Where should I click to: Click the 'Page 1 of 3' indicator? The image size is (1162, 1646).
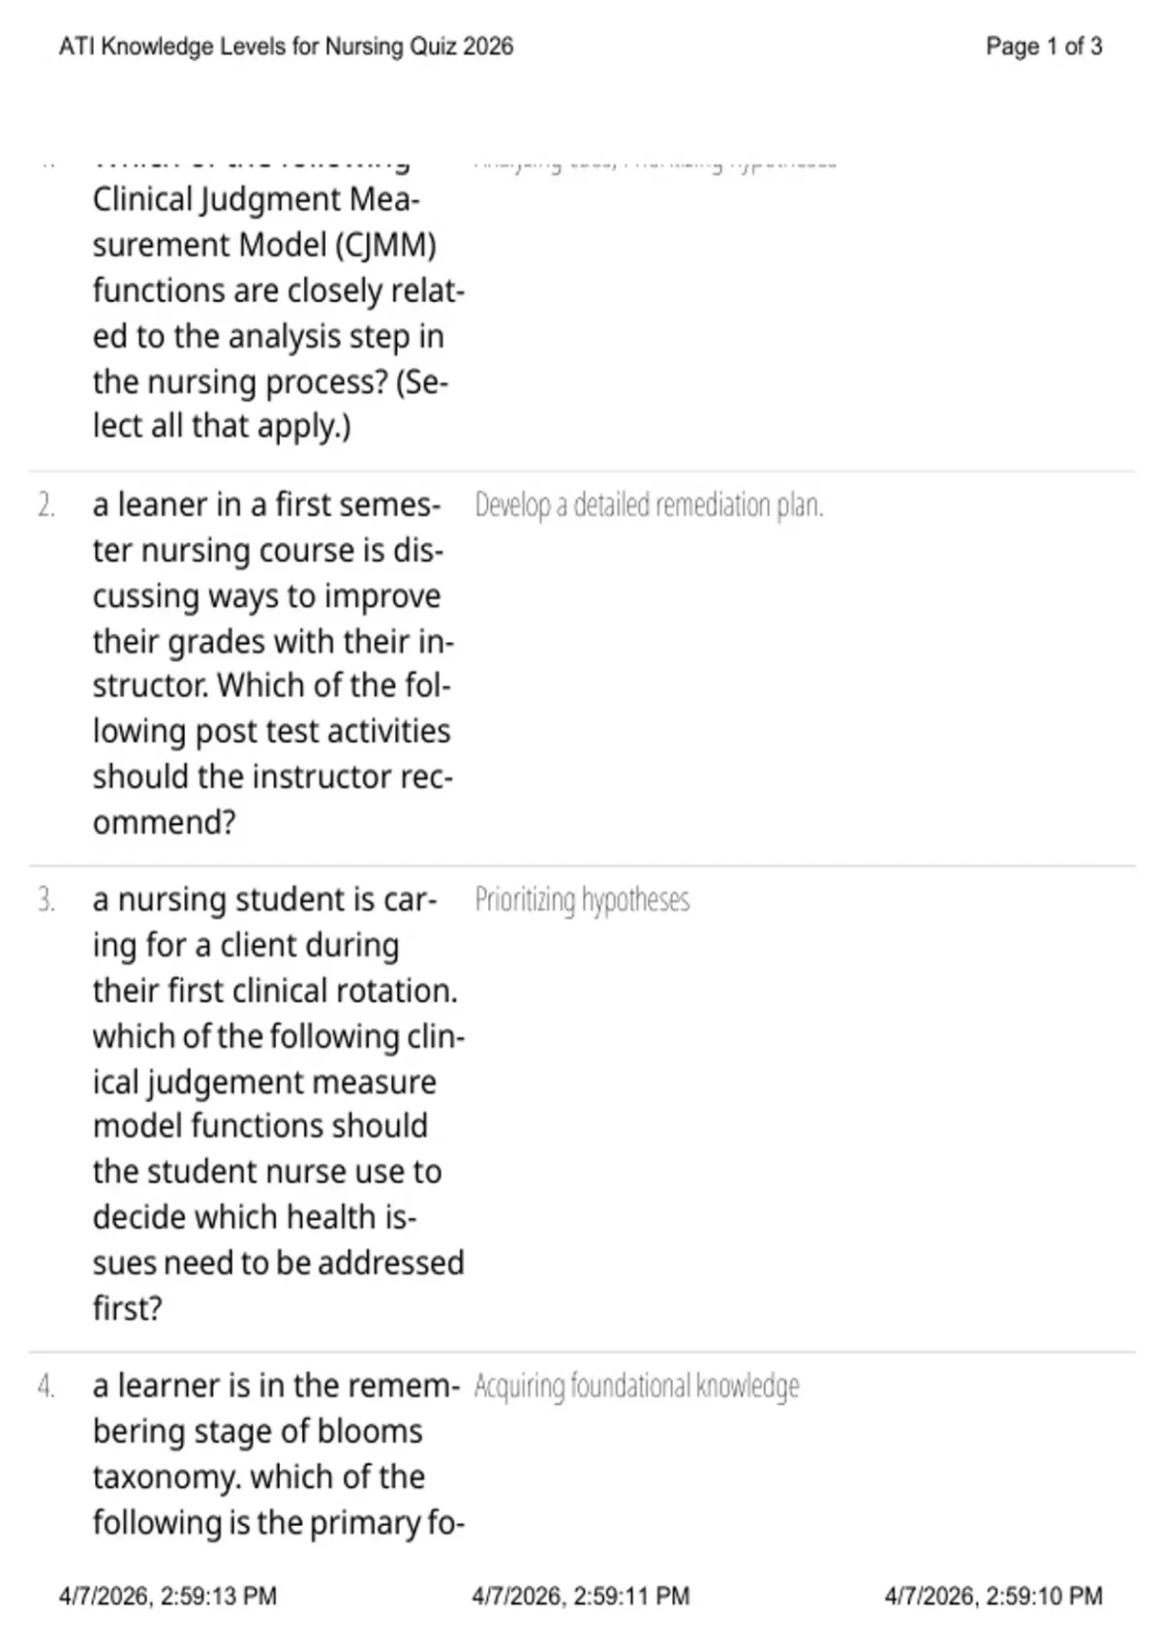click(1044, 46)
